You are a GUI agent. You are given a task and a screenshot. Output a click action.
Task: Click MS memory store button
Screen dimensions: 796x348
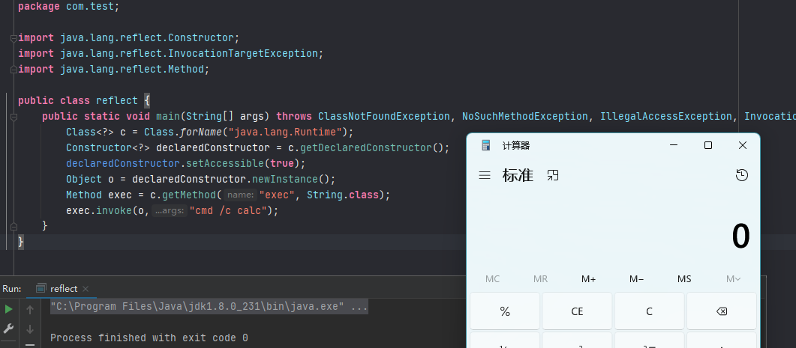click(x=684, y=279)
